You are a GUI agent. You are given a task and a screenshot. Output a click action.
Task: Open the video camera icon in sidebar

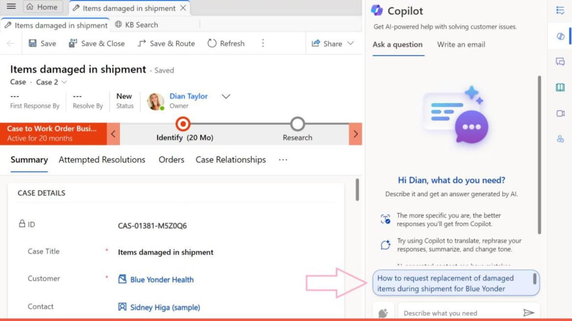[560, 114]
